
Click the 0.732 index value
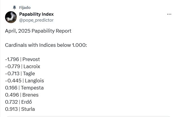[x=11, y=102]
